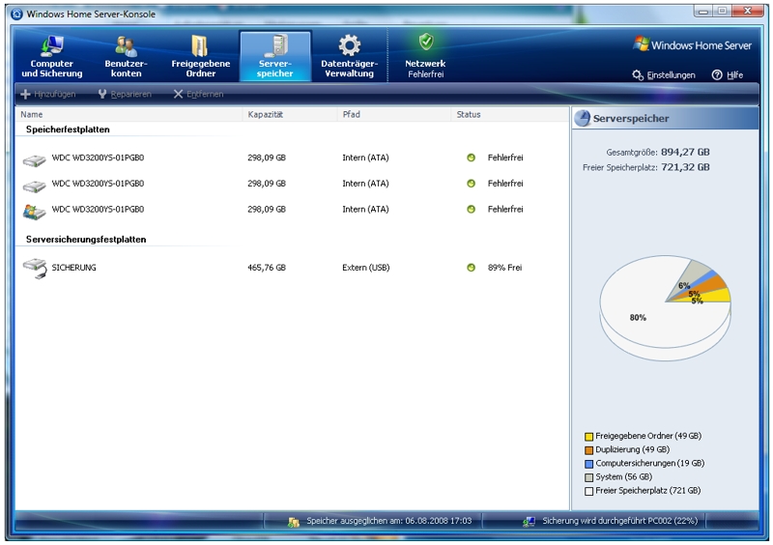Click the white Freier Speicherplatz legend swatch
Viewport: 773px width, 545px height.
(x=588, y=491)
